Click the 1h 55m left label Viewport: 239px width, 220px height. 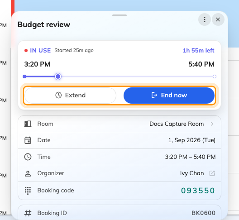click(198, 50)
